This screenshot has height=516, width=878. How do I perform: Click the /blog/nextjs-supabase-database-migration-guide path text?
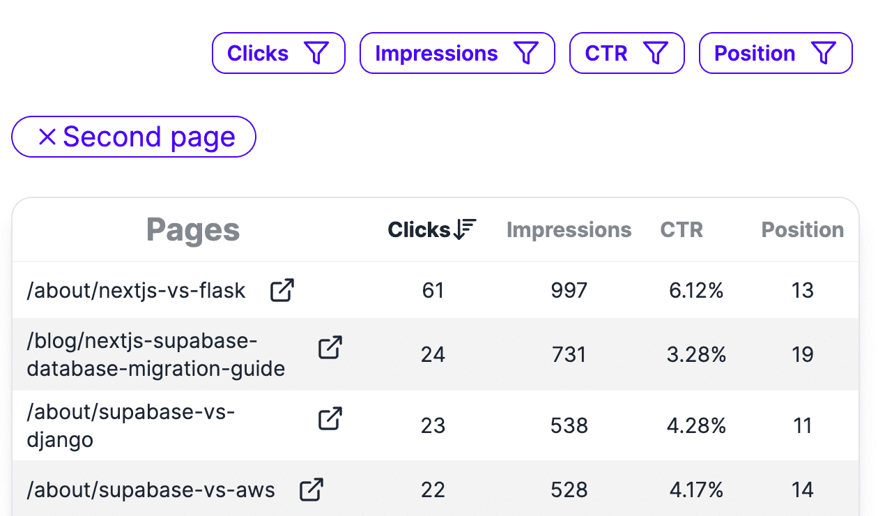coord(155,355)
